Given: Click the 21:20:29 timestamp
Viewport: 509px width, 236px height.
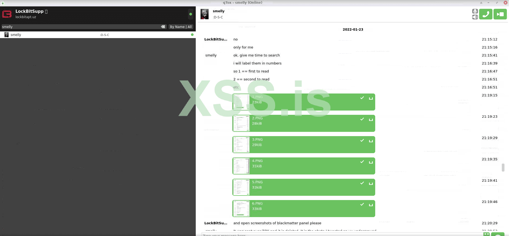Looking at the screenshot, I should pos(490,223).
